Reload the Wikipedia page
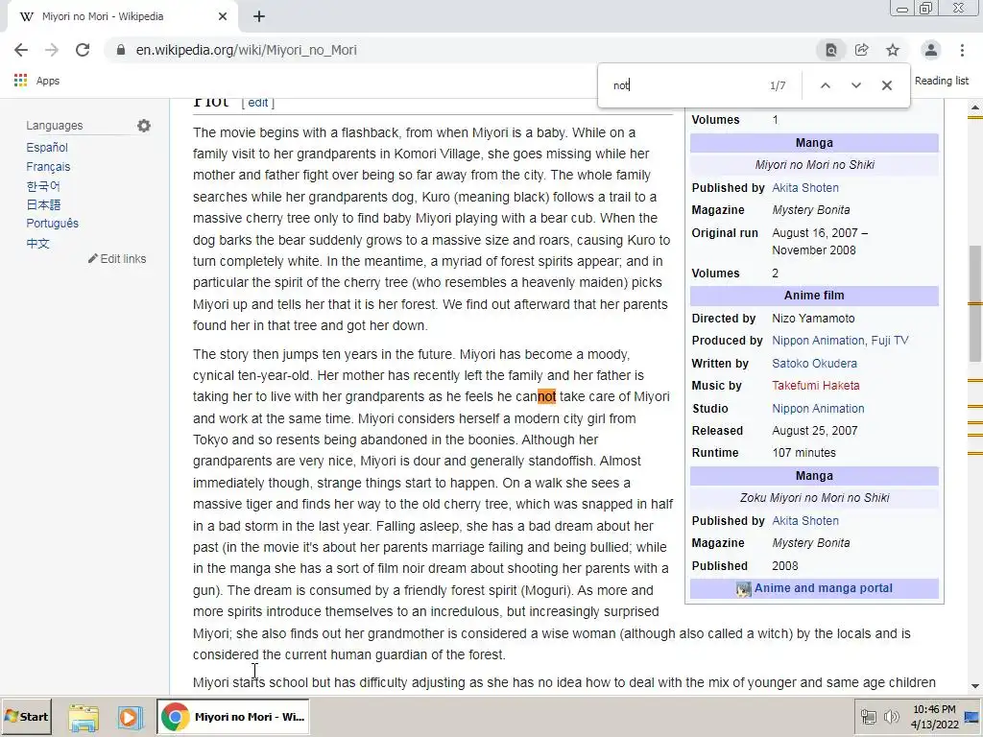The width and height of the screenshot is (983, 737). (83, 50)
